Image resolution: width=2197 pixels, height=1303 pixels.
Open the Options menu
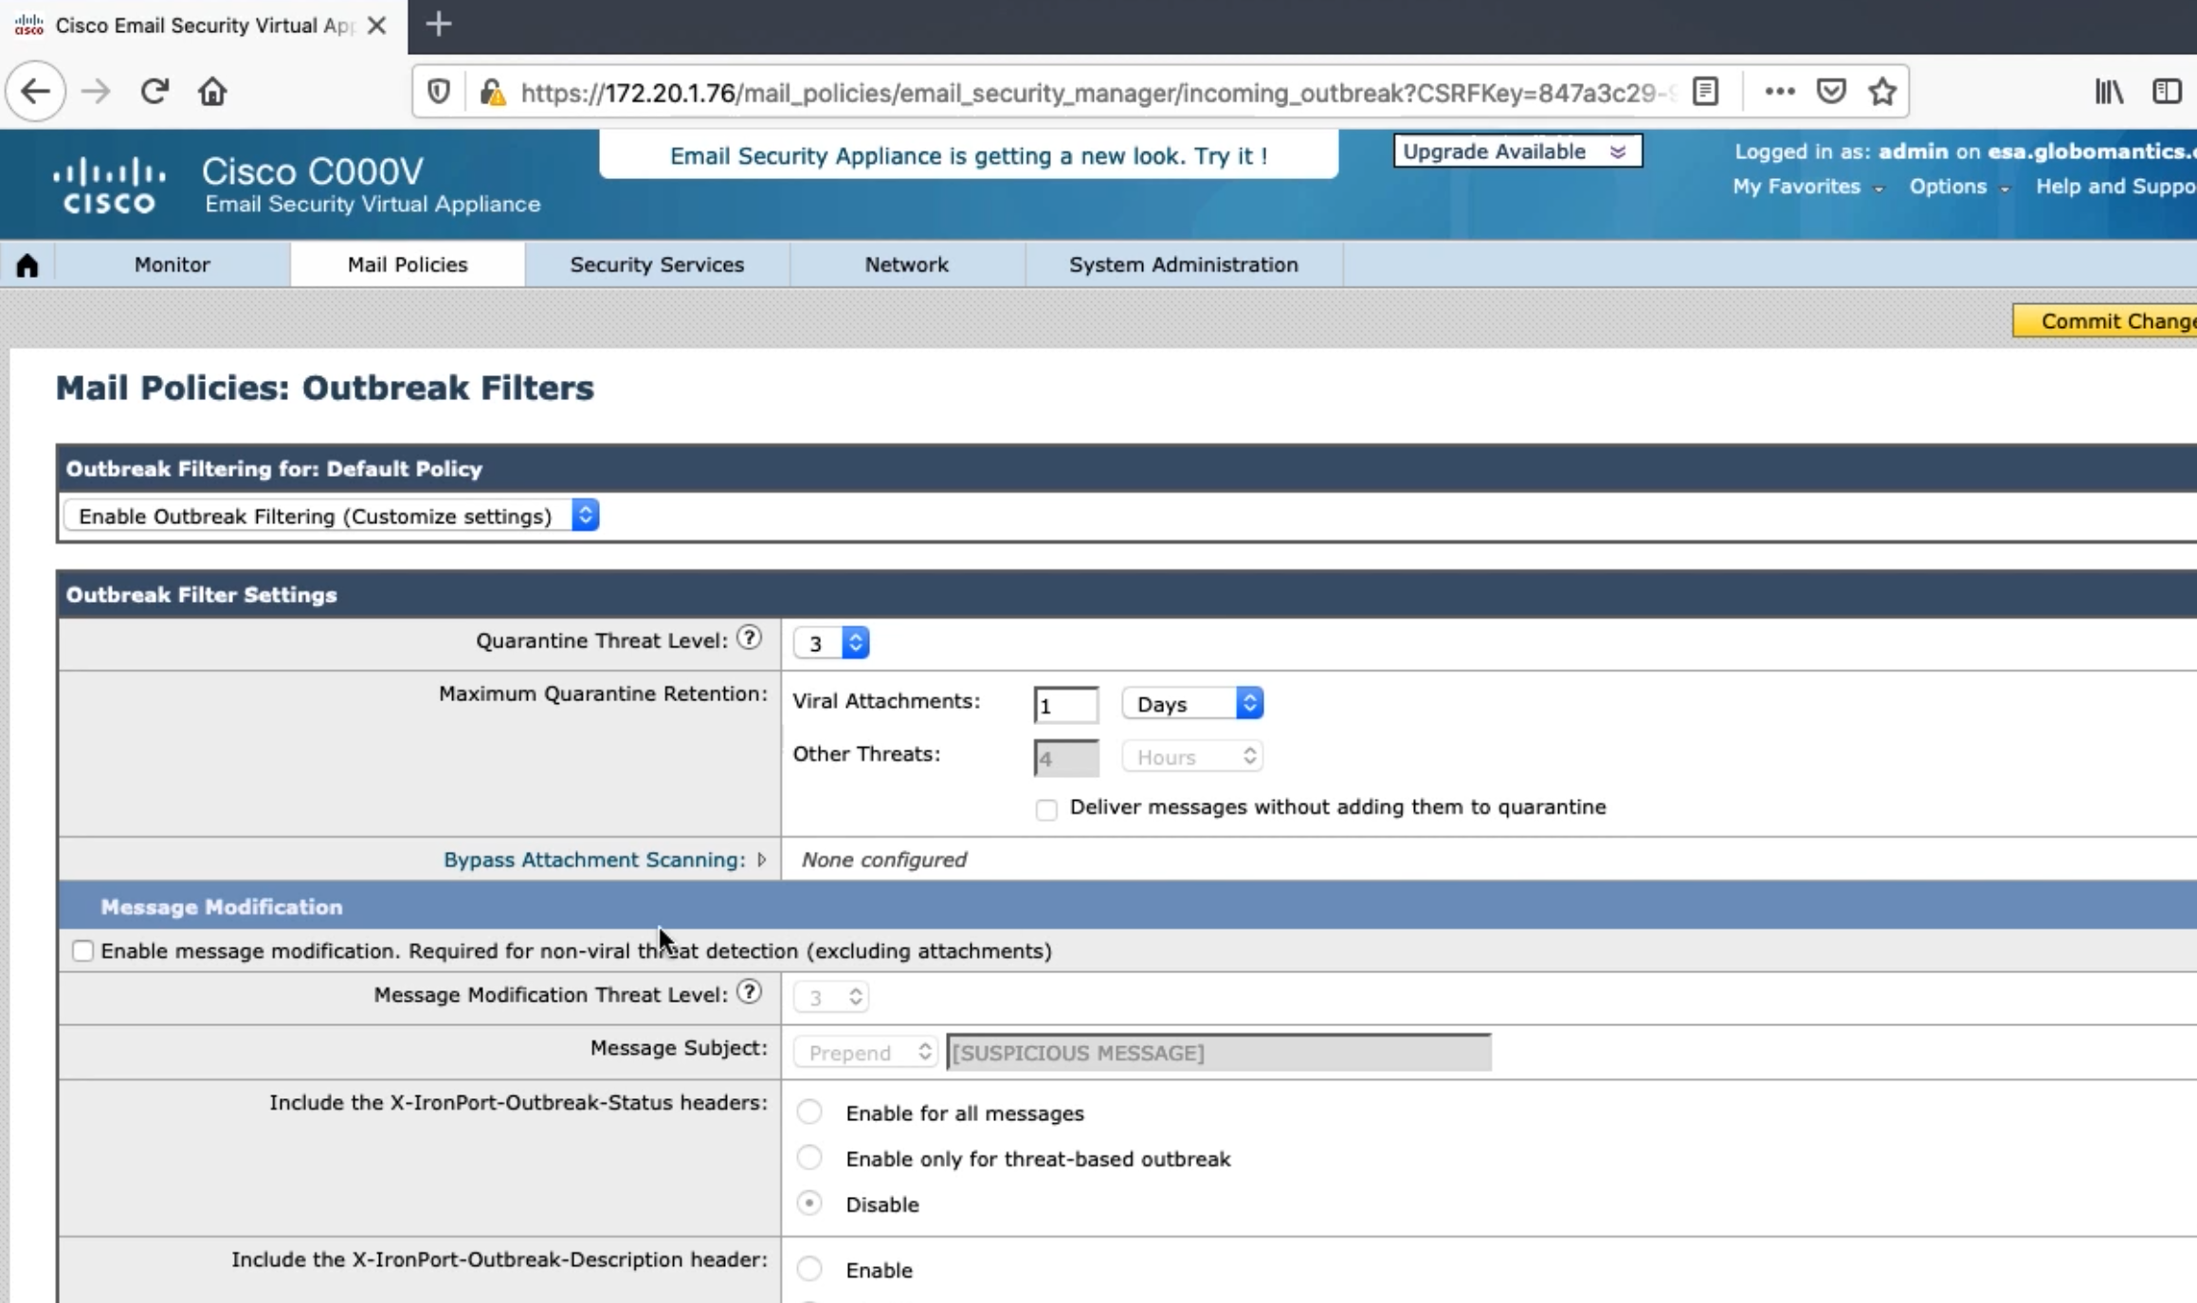tap(1958, 187)
